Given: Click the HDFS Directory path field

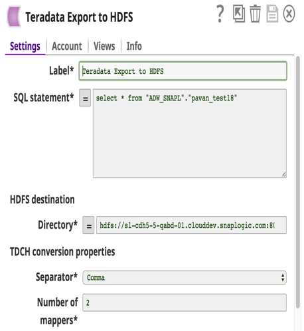Looking at the screenshot, I should coord(191,225).
